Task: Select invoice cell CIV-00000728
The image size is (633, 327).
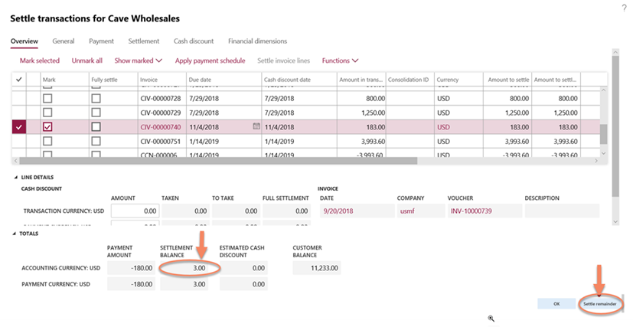Action: pos(161,98)
